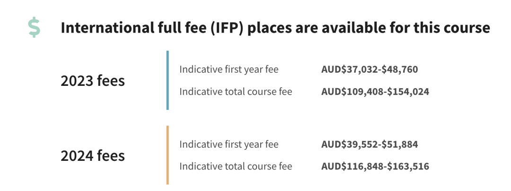Click the AUD$116,848-$163,516 amount
The width and height of the screenshot is (511, 191).
[x=375, y=167]
